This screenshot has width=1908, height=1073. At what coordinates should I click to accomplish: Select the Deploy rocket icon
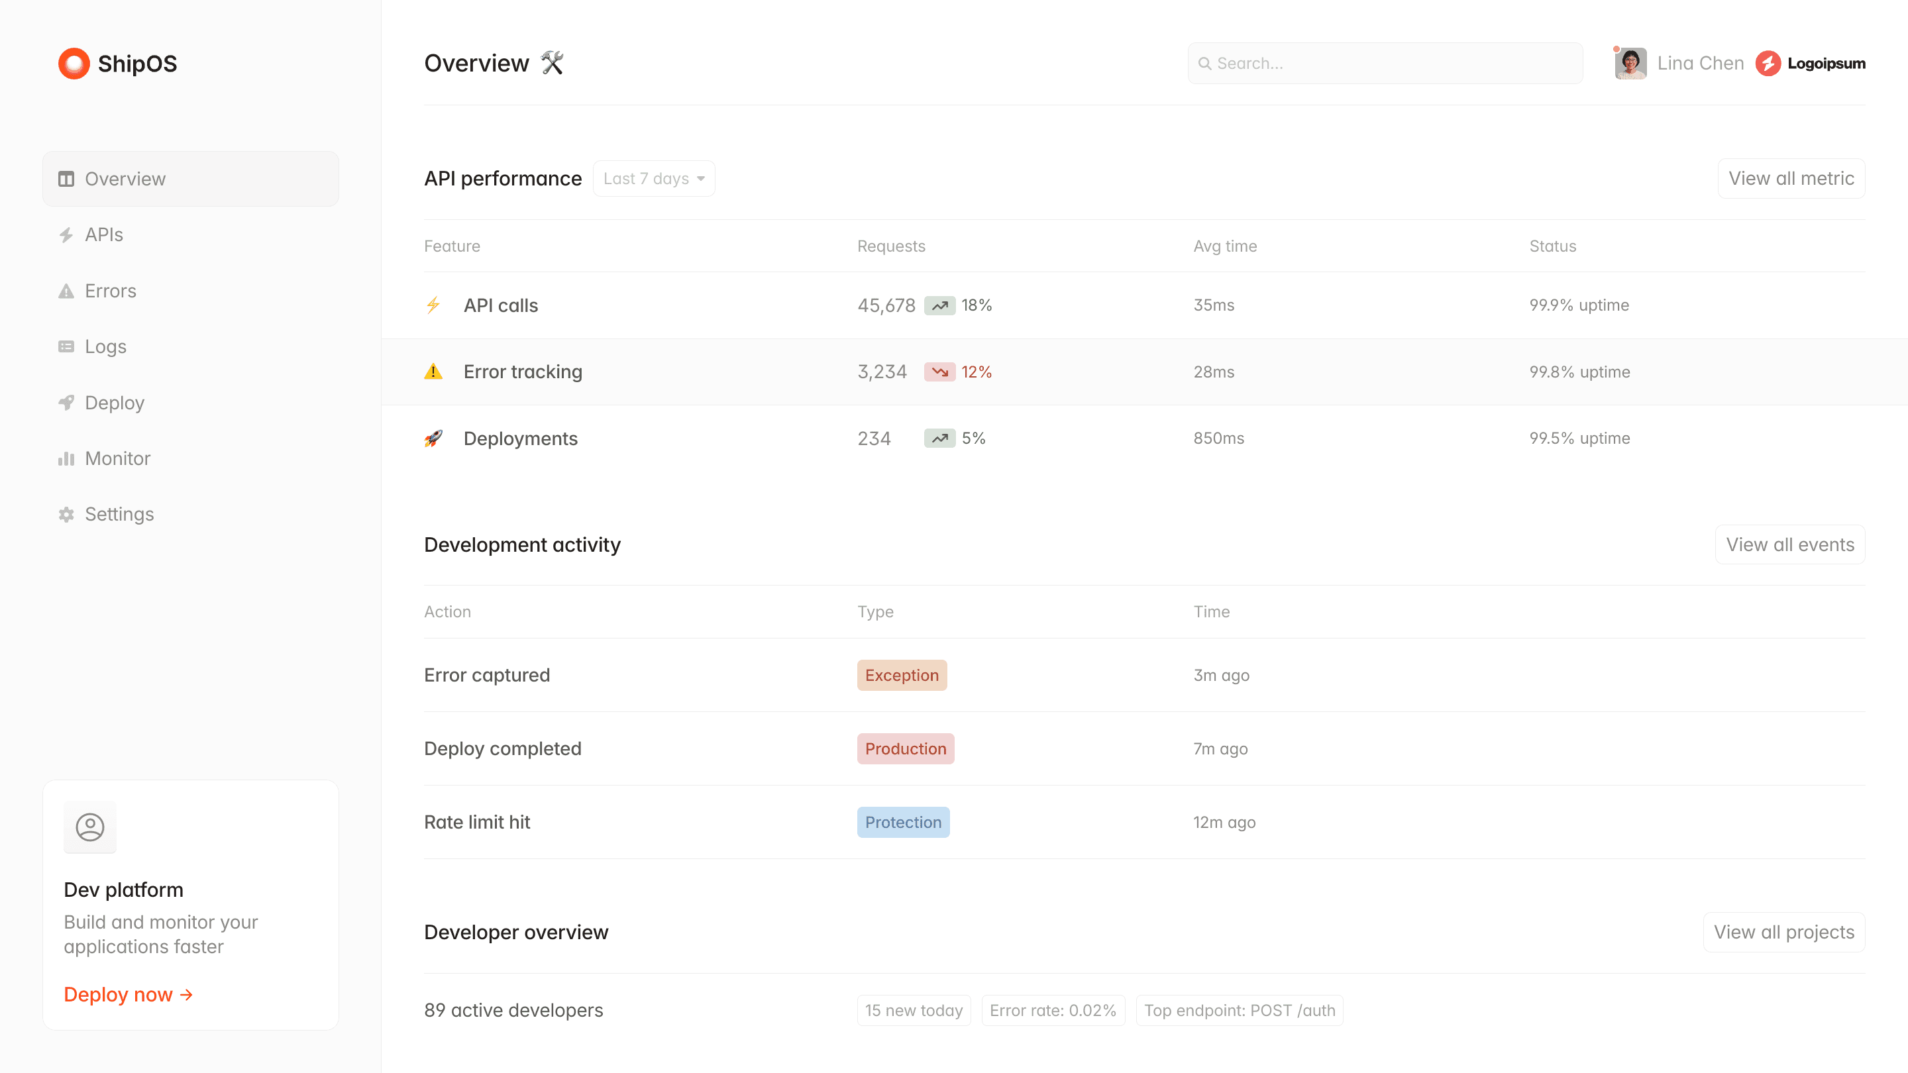coord(66,402)
